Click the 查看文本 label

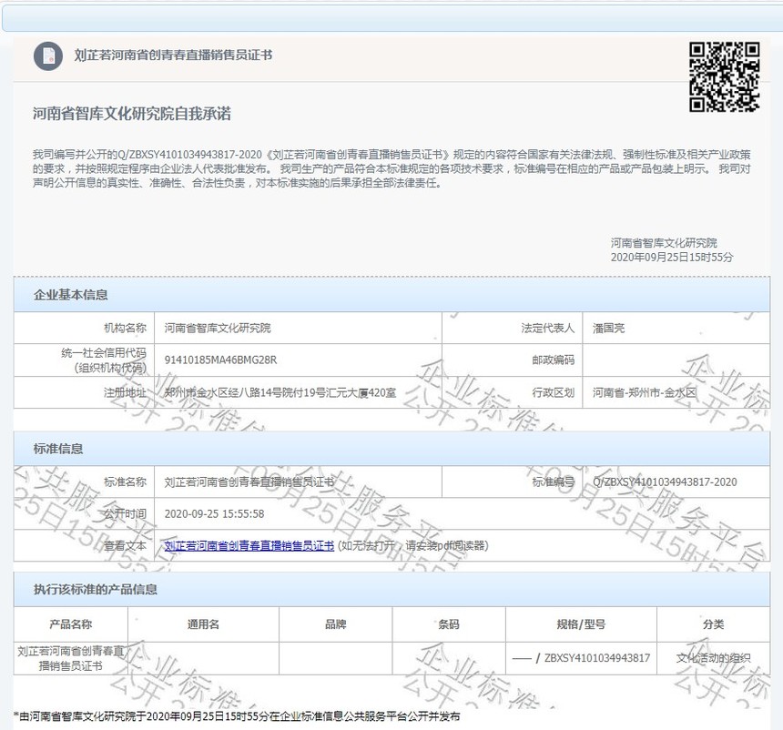125,546
